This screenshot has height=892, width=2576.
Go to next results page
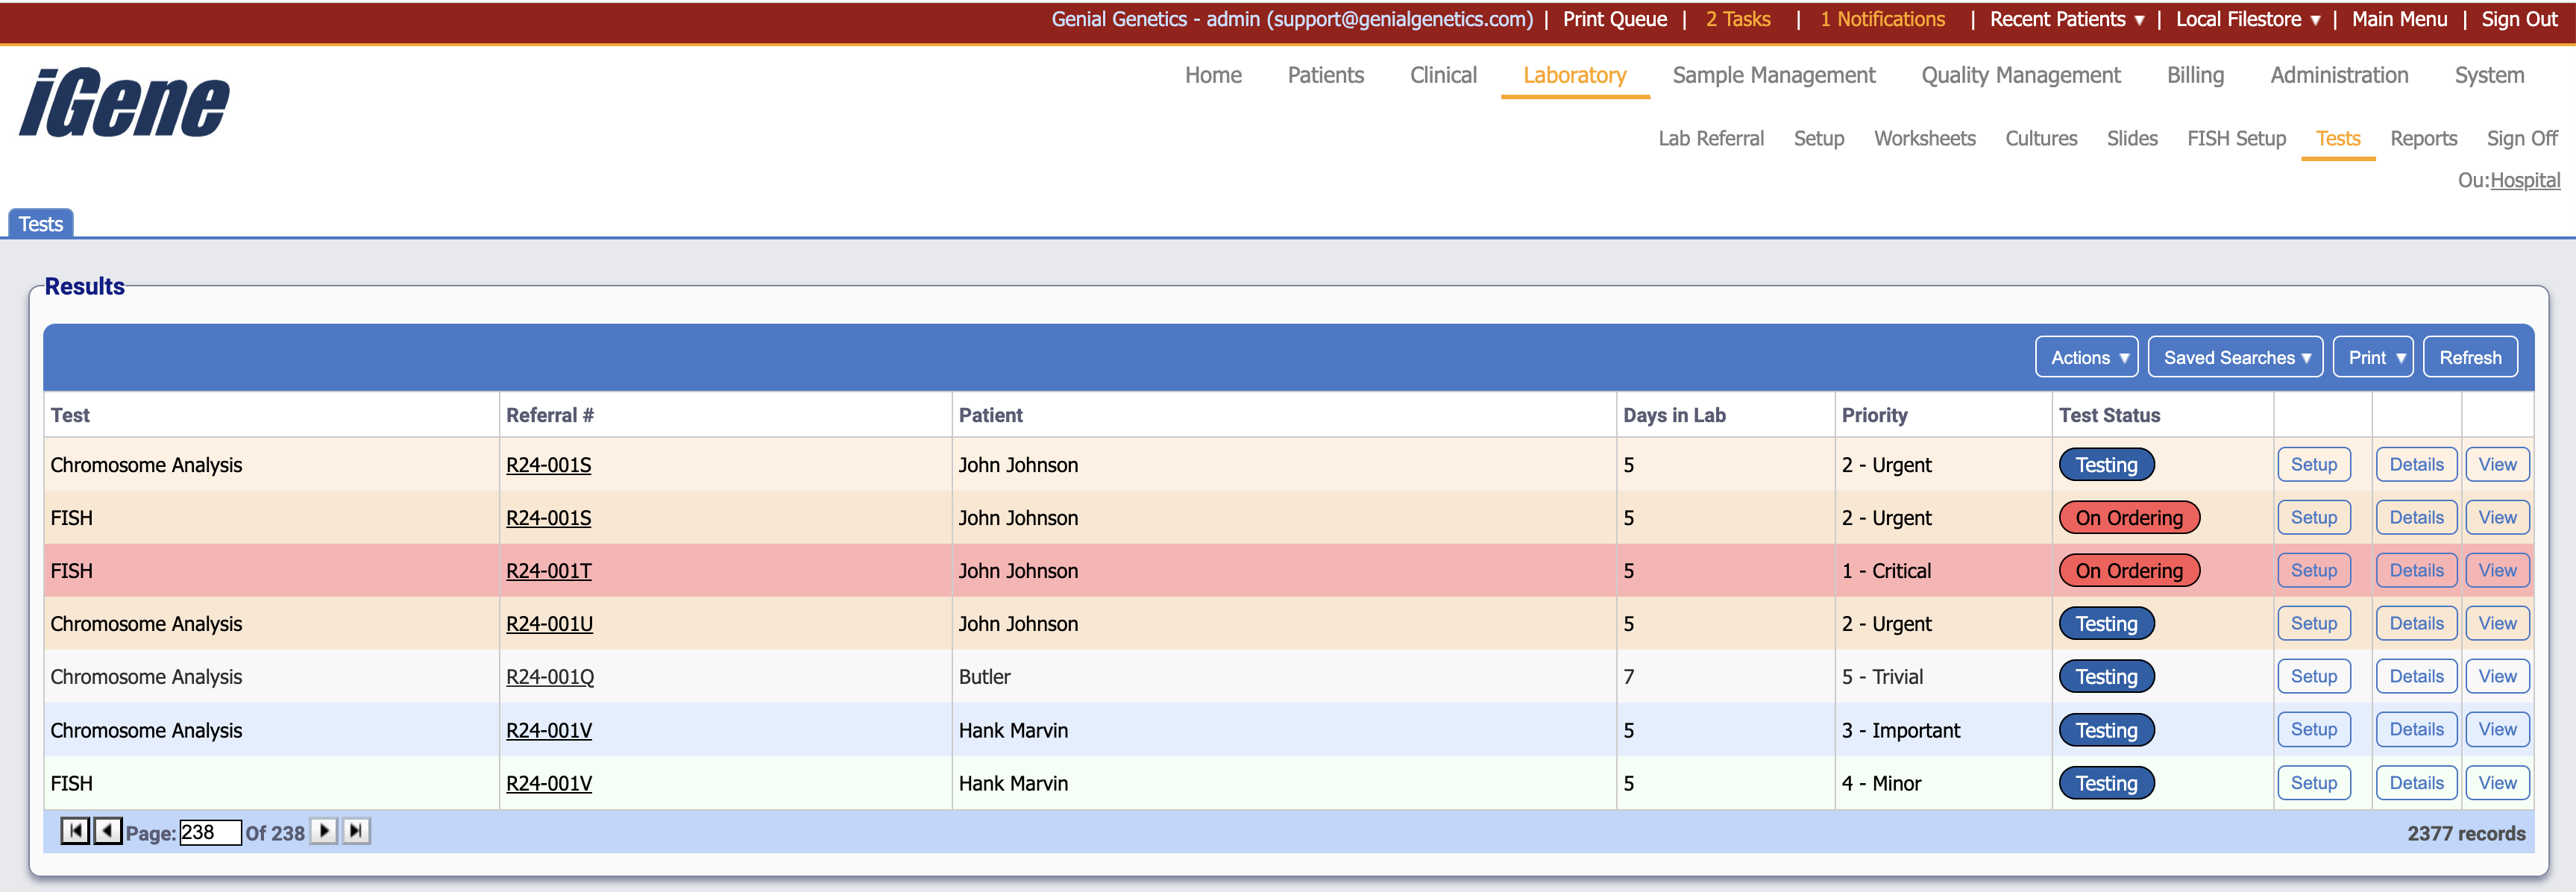pos(324,831)
